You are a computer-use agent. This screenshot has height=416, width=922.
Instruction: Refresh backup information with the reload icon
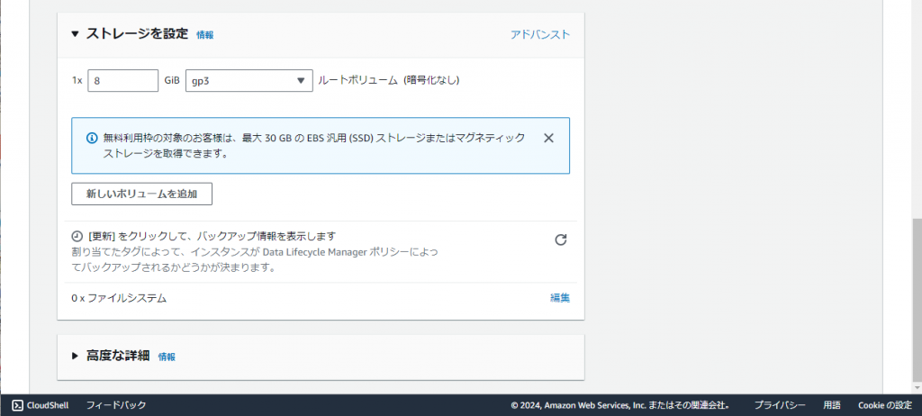point(560,240)
